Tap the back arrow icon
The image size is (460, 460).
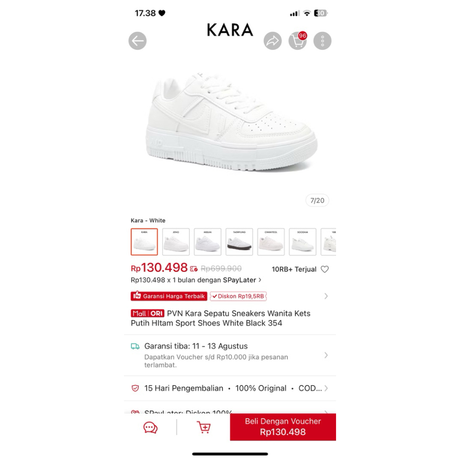click(x=137, y=41)
